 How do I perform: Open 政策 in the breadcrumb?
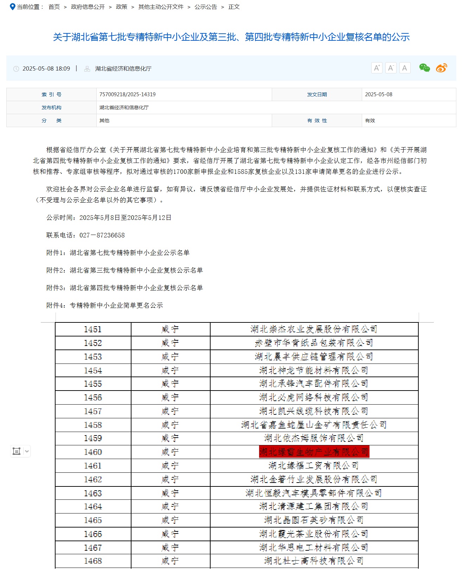point(122,7)
